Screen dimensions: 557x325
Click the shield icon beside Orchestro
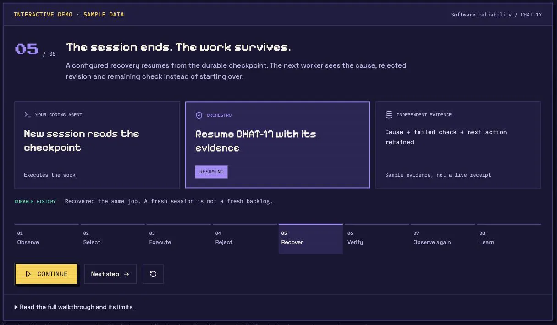[199, 115]
